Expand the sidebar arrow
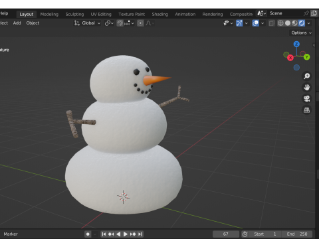319x239 pixels. coord(314,45)
